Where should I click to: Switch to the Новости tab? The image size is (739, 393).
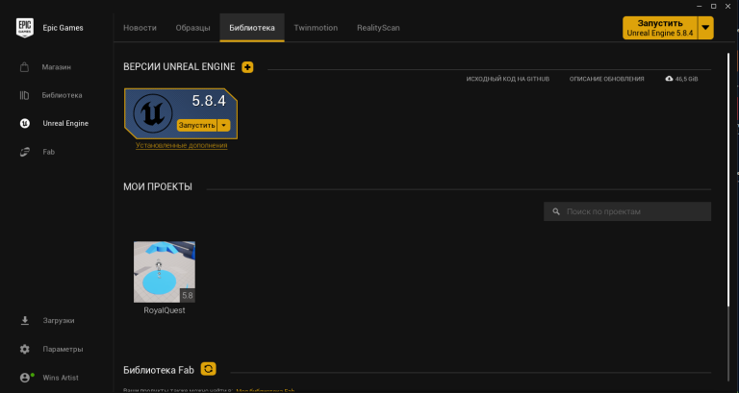click(x=140, y=28)
